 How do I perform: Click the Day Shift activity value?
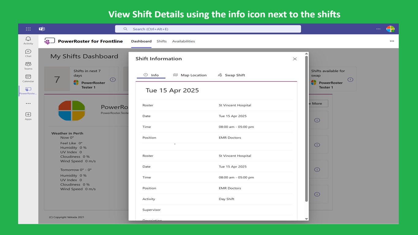click(x=226, y=199)
